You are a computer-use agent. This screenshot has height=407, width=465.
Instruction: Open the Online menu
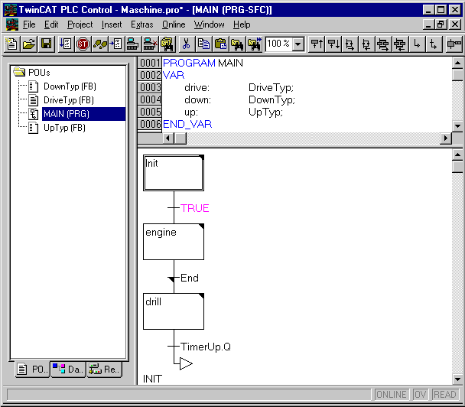pyautogui.click(x=174, y=24)
